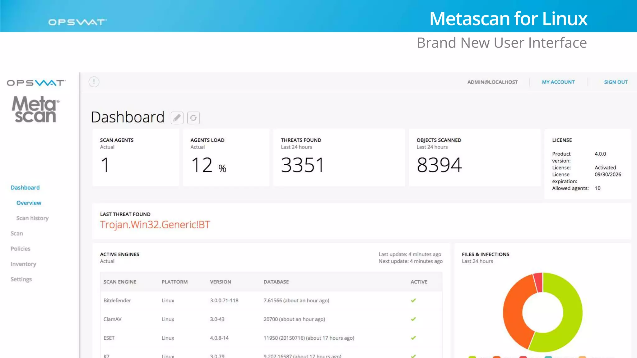Go to the Scan section
The width and height of the screenshot is (637, 358).
(x=17, y=233)
